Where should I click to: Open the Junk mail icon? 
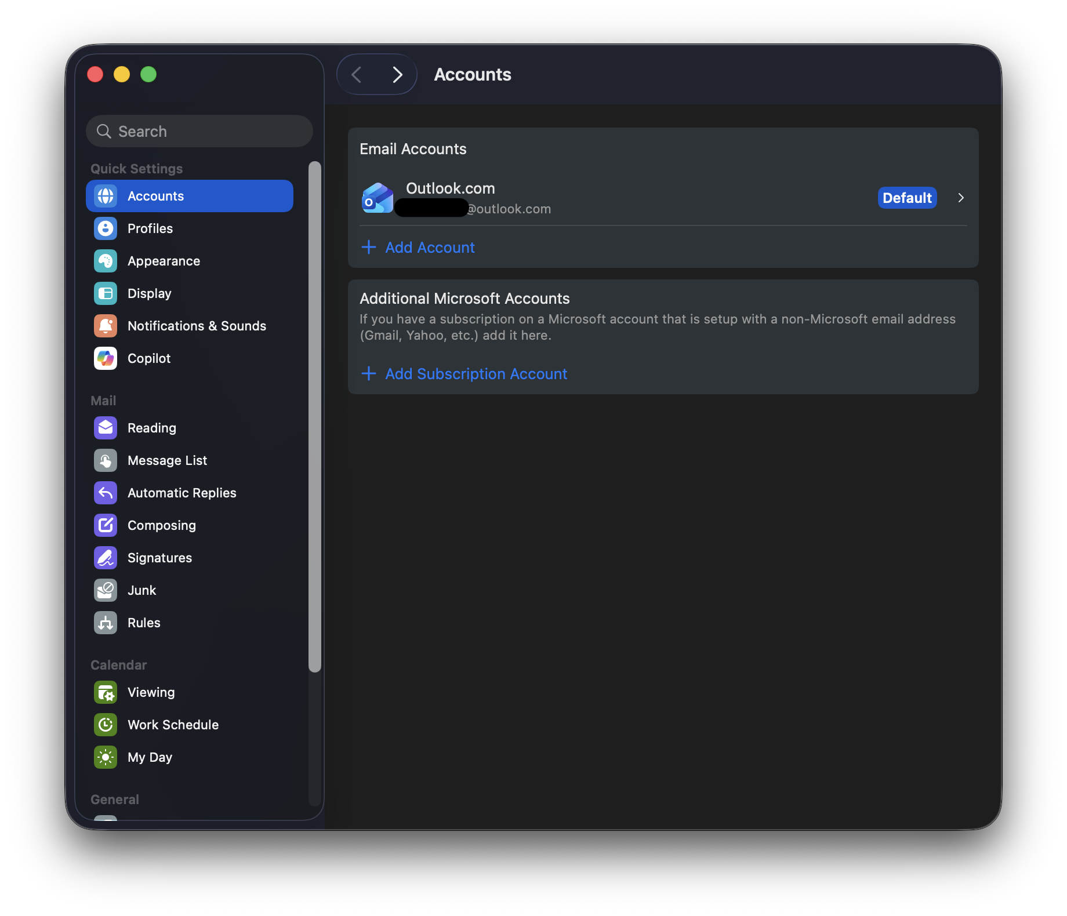tap(106, 590)
